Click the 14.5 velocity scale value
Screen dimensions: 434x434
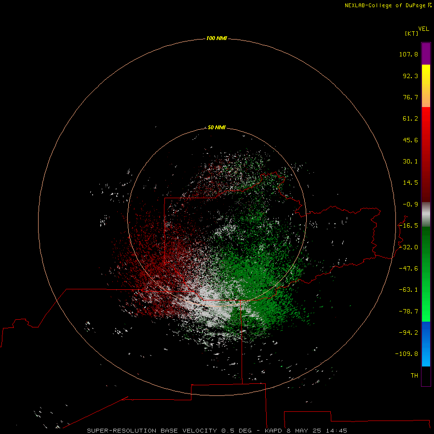pos(410,183)
